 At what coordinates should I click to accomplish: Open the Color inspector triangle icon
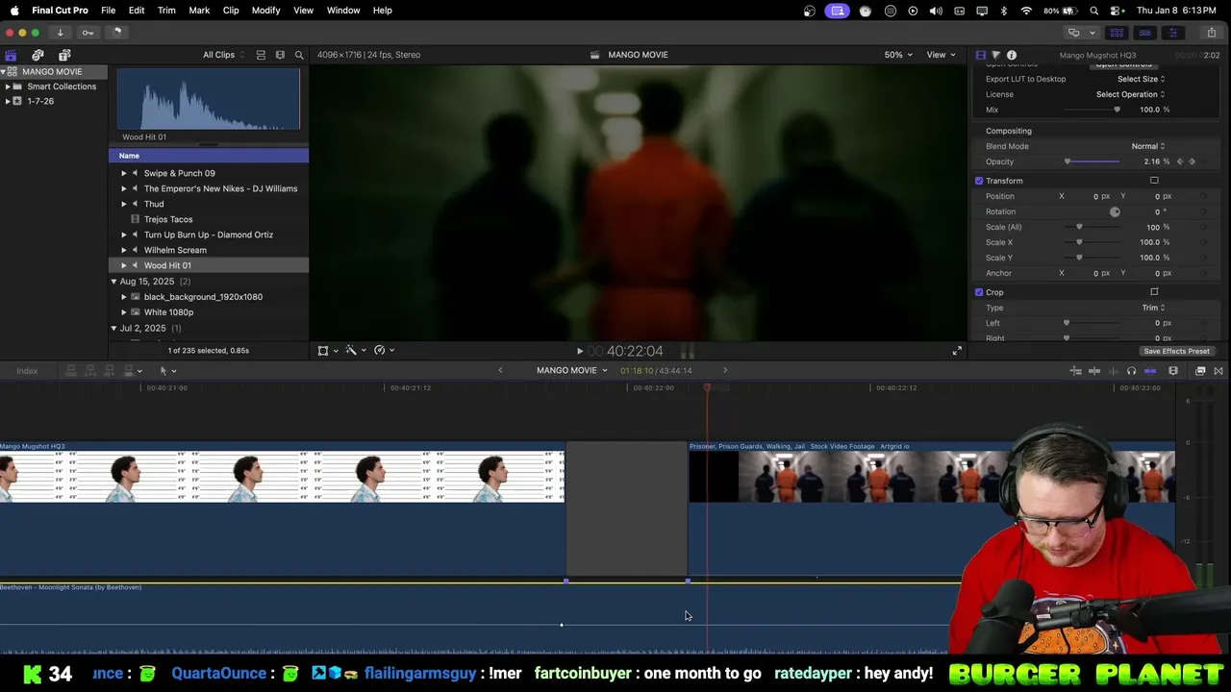[x=995, y=55]
